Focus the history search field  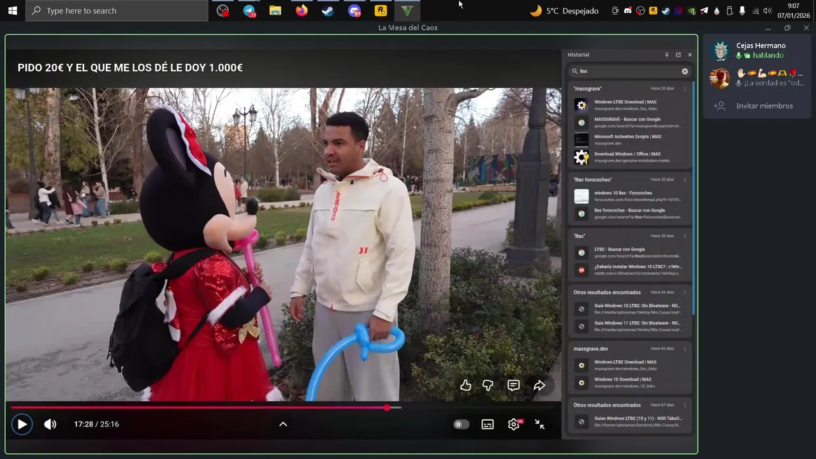[x=630, y=71]
